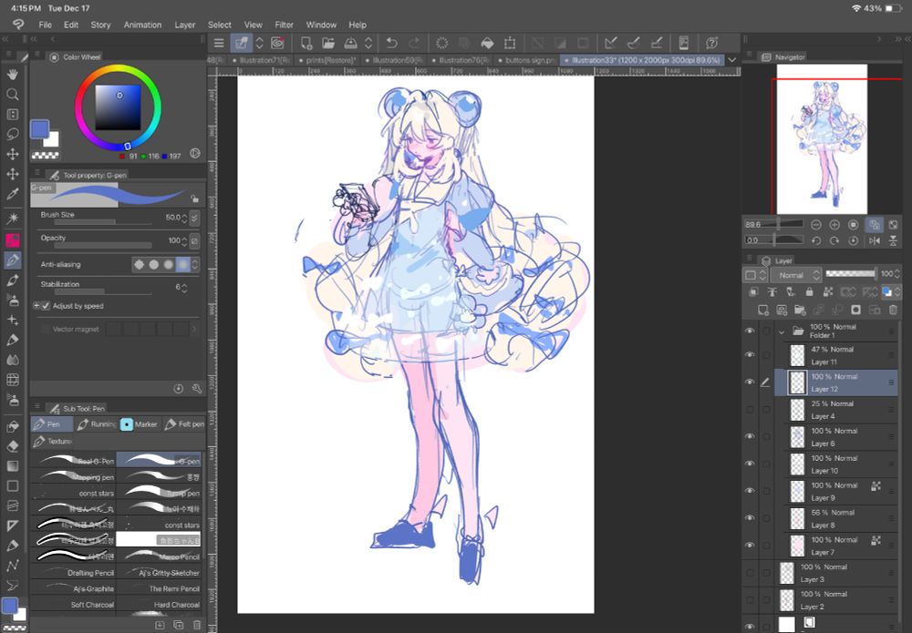The image size is (912, 633).
Task: Click the Open file folder icon
Action: 328,43
